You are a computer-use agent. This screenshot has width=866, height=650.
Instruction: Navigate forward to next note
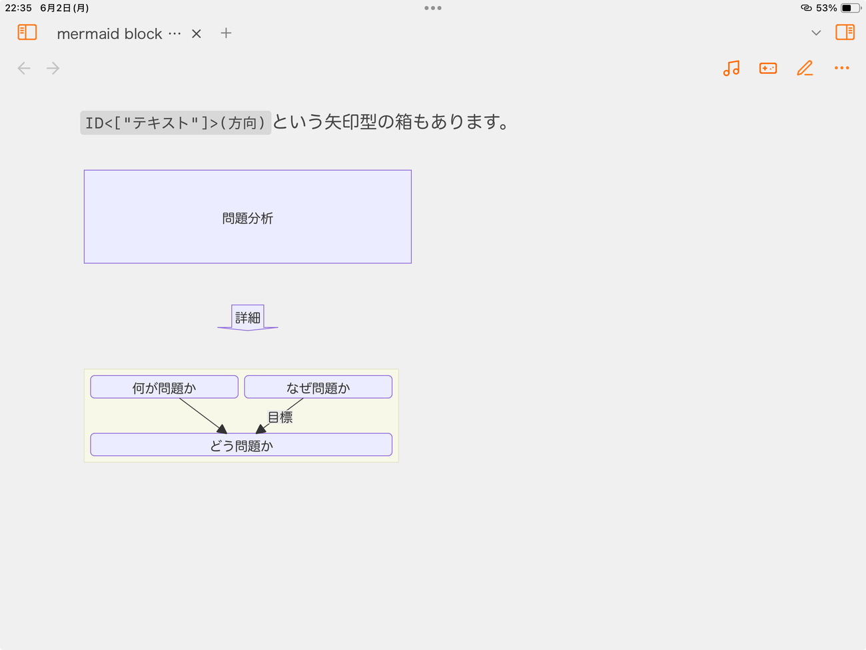point(53,68)
